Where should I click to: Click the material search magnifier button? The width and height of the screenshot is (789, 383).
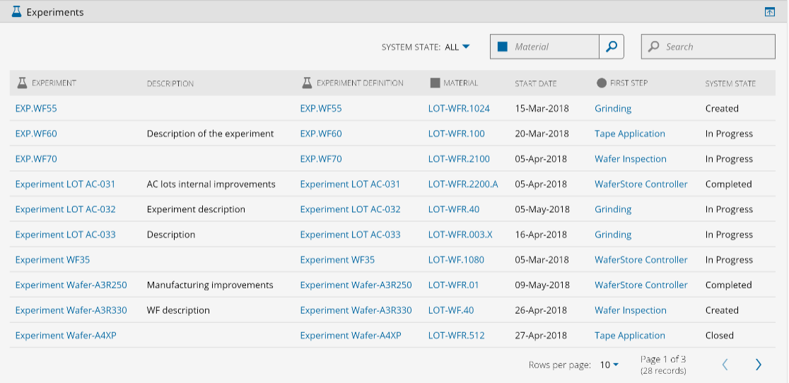tap(611, 47)
